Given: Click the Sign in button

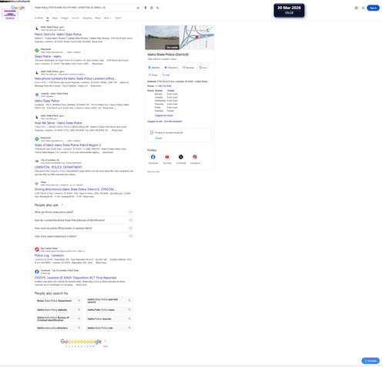Looking at the screenshot, I should 373,8.
